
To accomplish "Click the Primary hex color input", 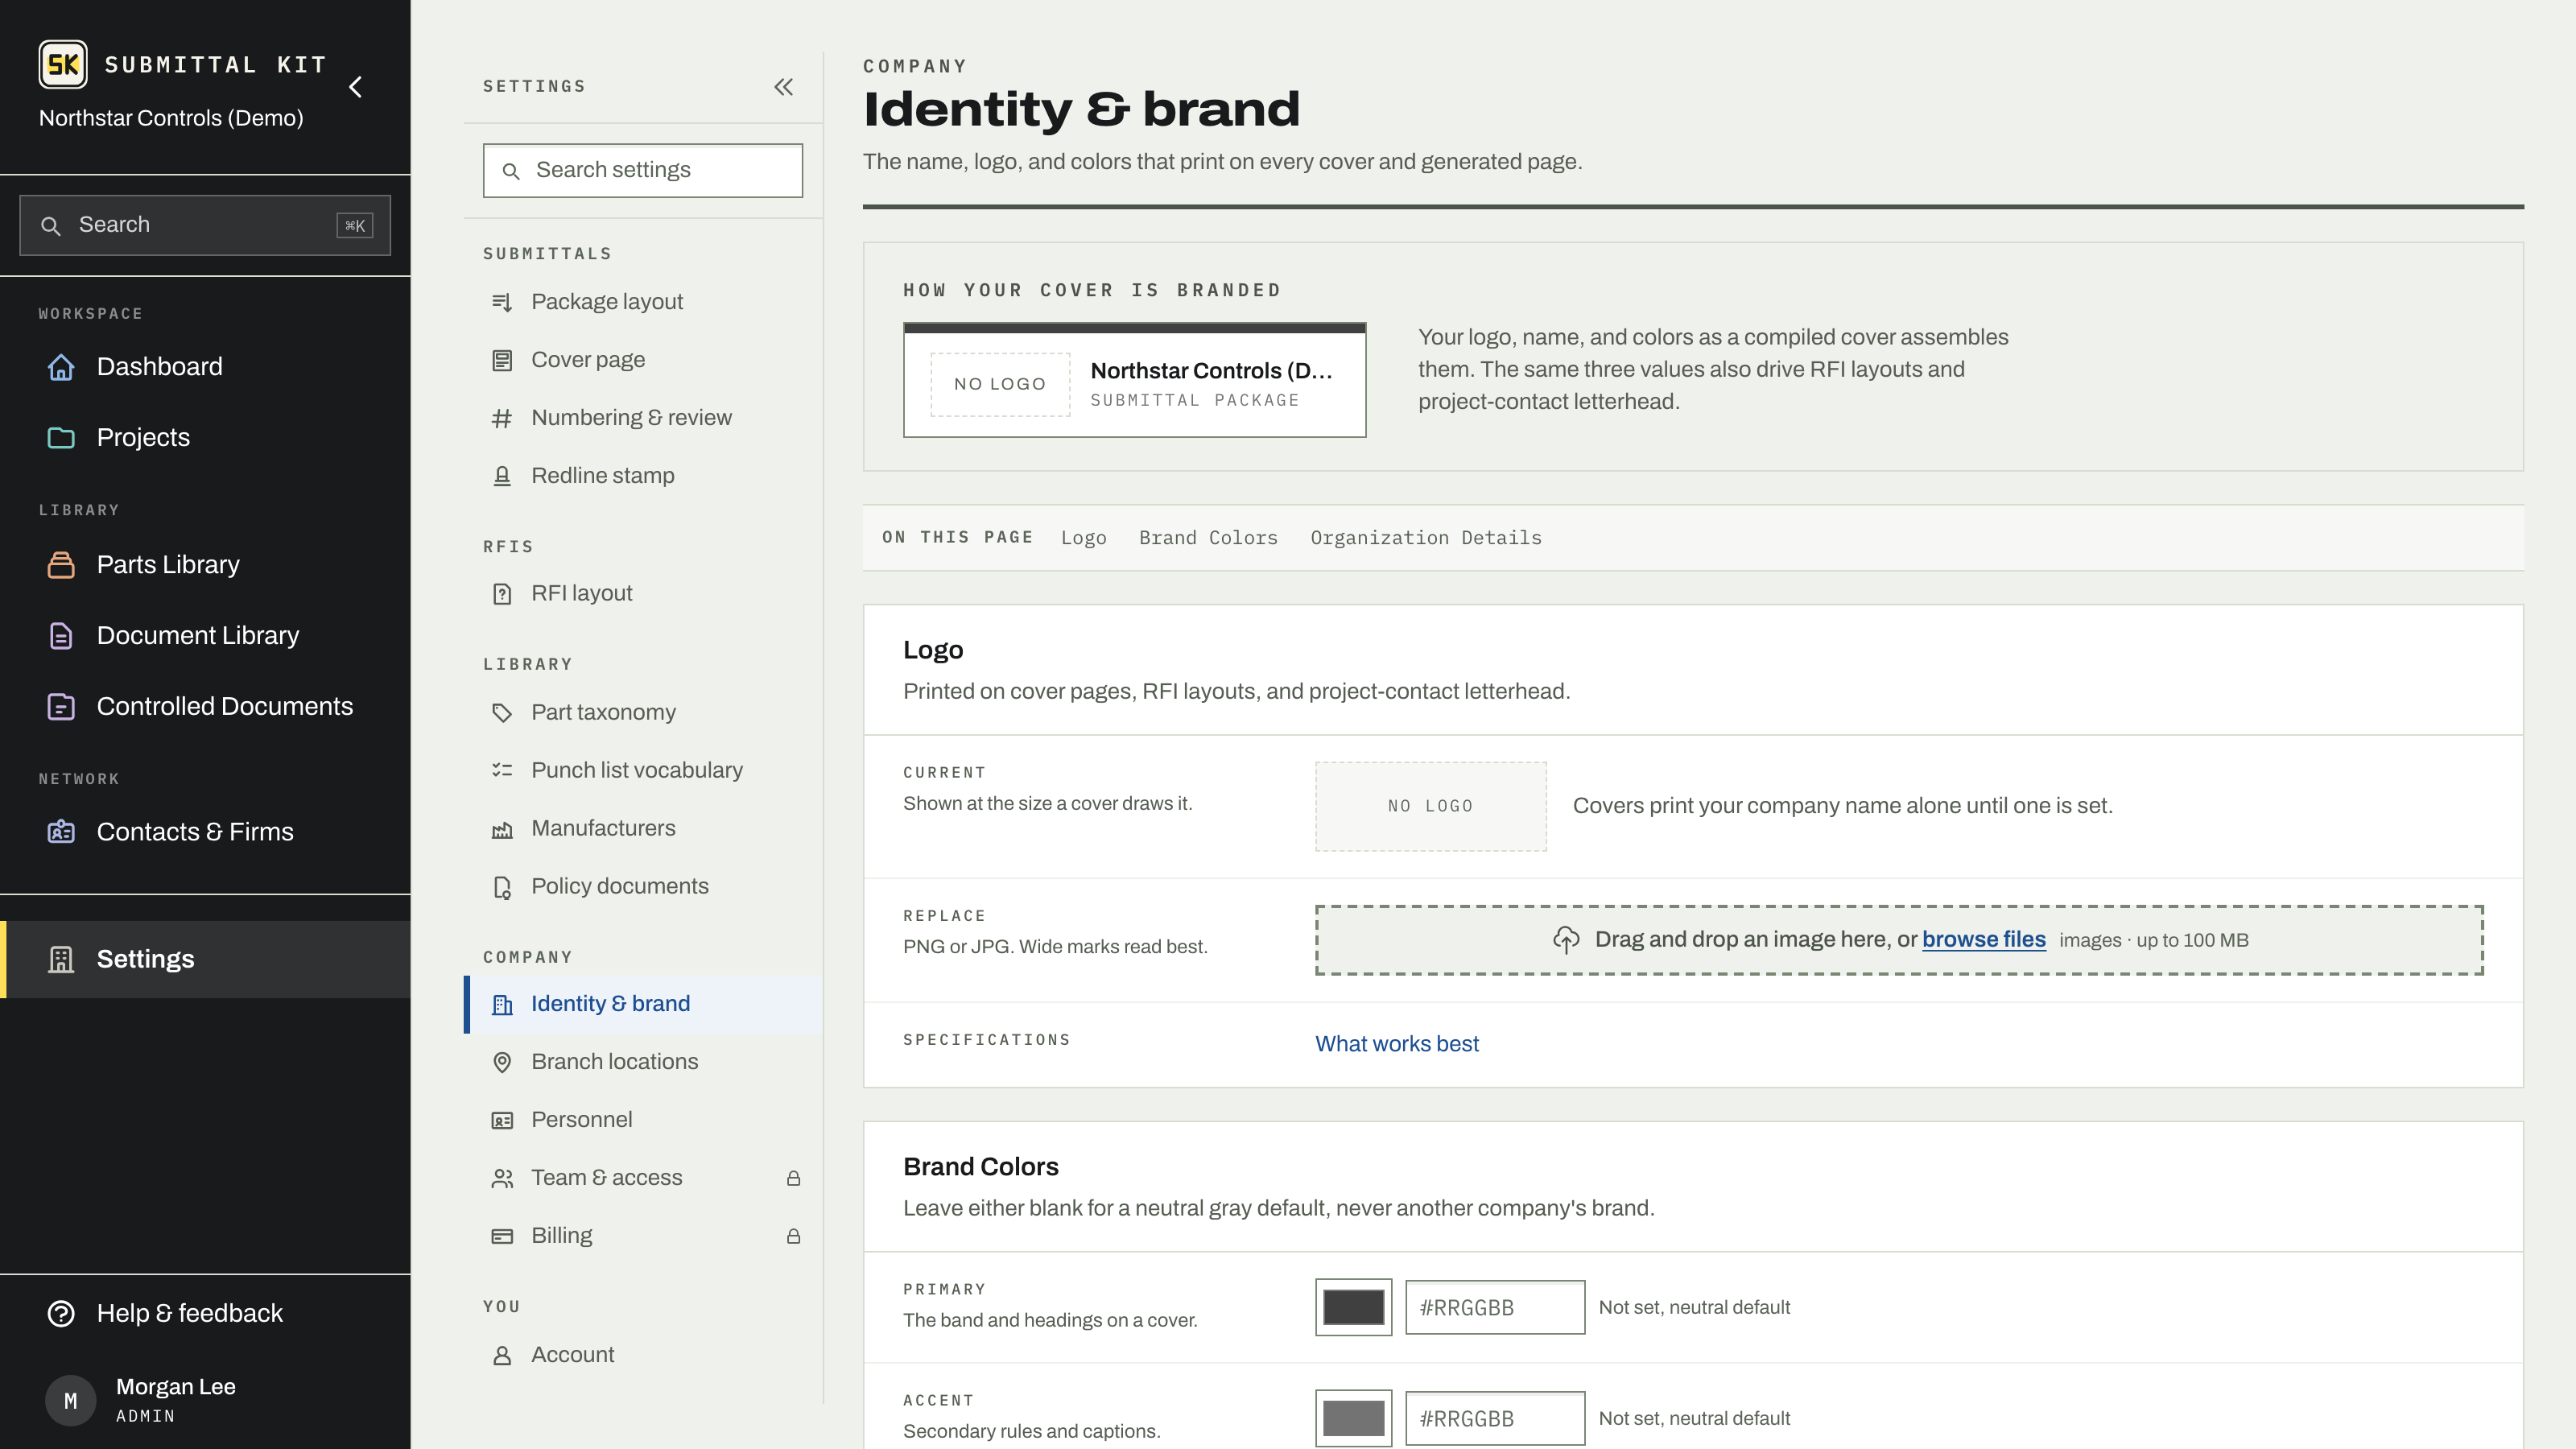I will tap(1495, 1308).
